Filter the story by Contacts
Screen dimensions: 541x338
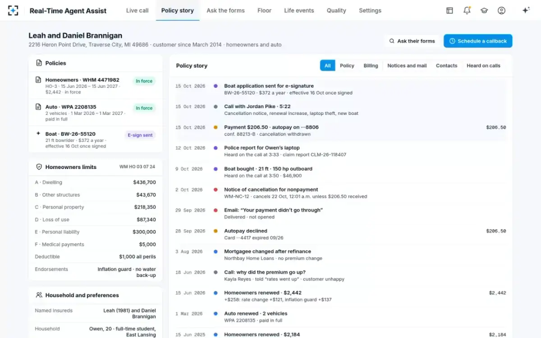(446, 65)
